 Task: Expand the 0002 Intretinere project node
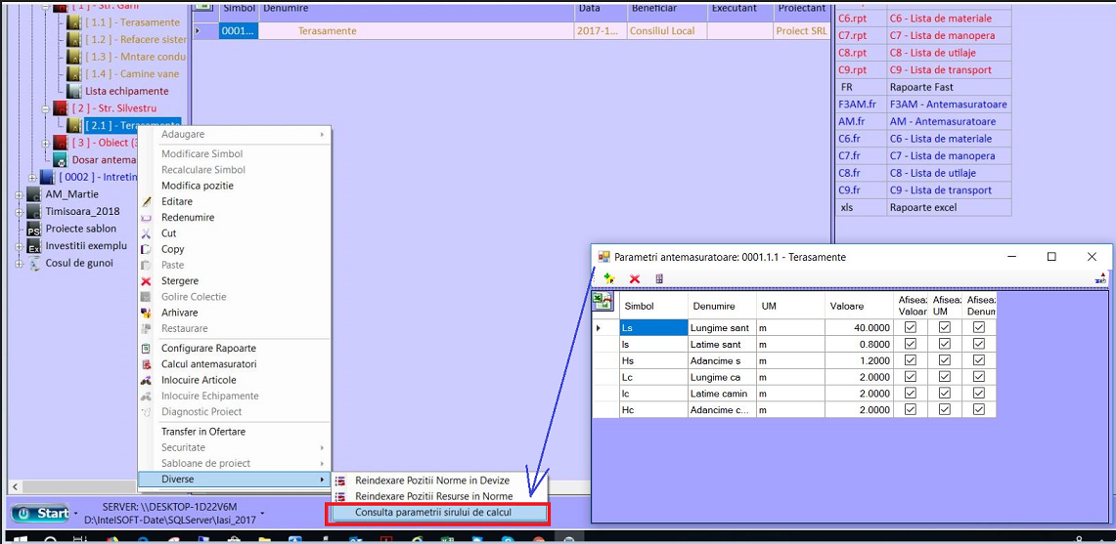[32, 177]
